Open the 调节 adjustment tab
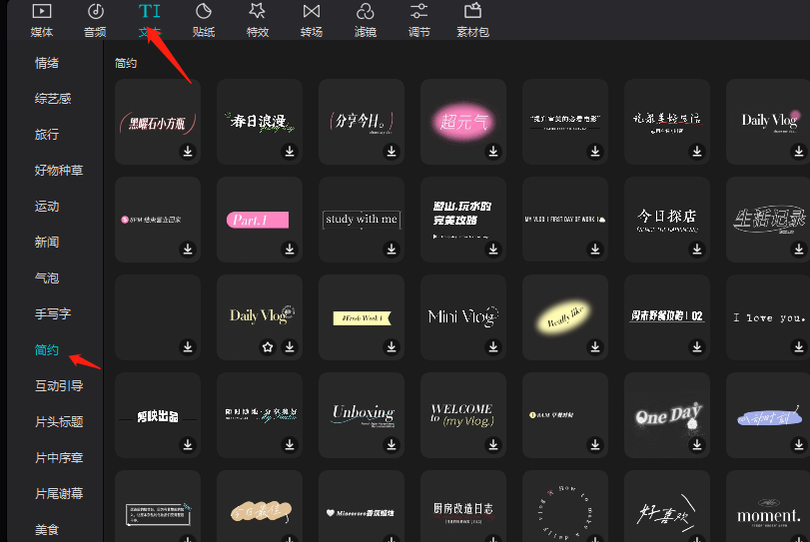Viewport: 810px width, 542px height. coord(418,21)
